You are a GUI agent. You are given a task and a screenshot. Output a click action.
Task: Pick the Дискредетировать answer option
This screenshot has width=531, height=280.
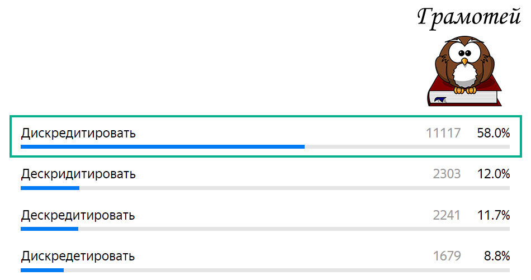[x=78, y=257]
